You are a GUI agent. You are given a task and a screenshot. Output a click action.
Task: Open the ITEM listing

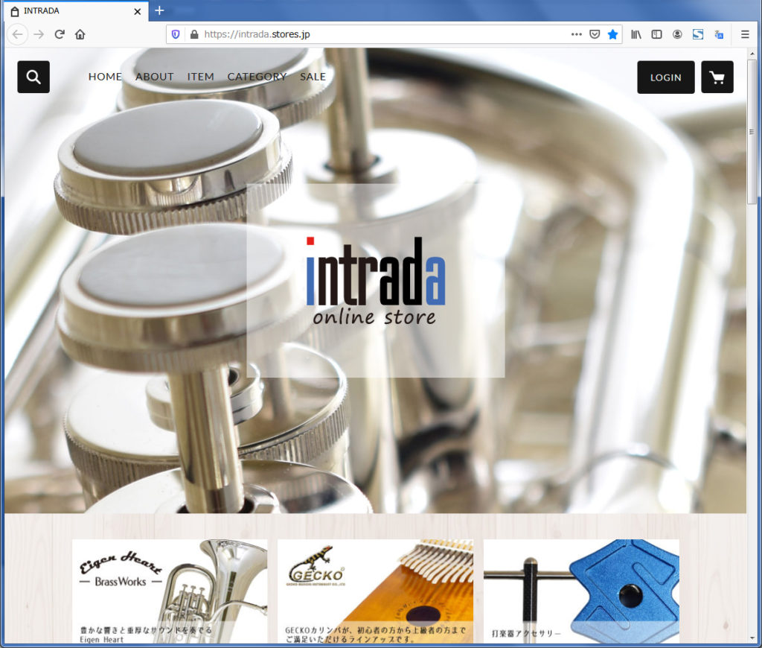click(x=201, y=77)
